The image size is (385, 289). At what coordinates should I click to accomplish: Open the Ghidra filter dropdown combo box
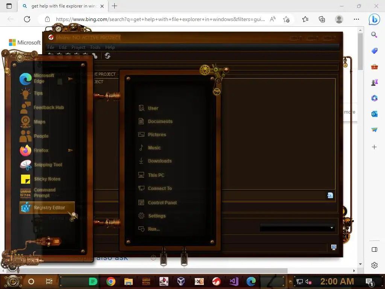click(297, 228)
